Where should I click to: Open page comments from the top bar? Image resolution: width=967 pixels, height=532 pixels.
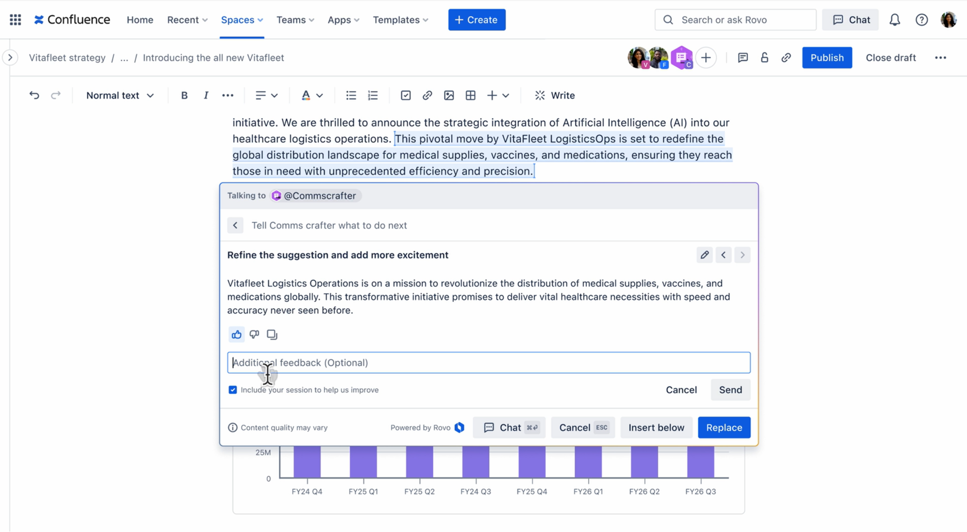point(742,58)
